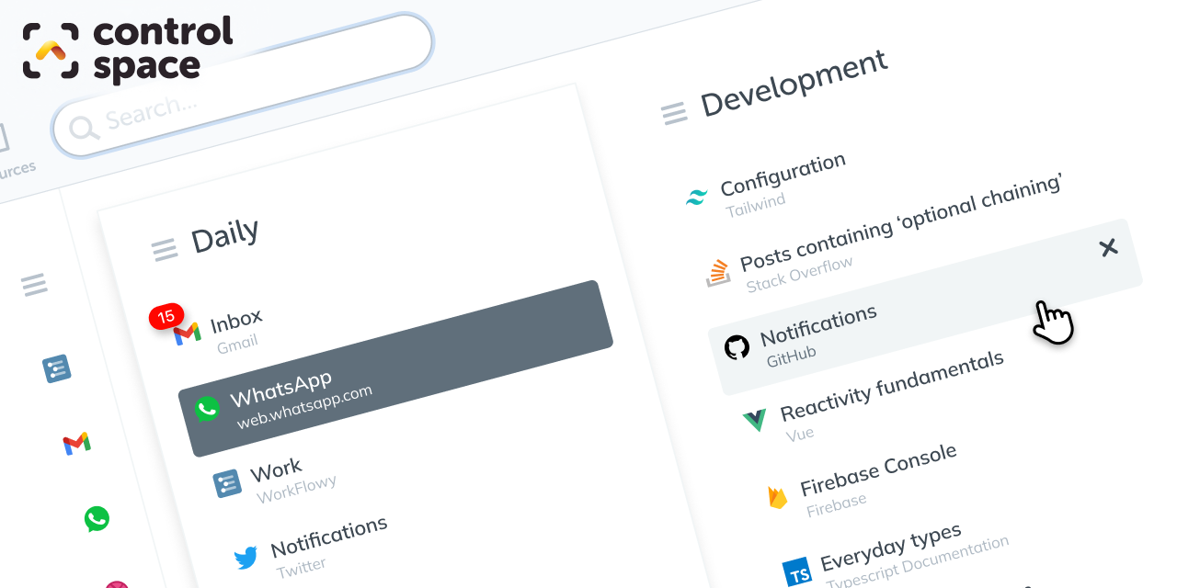The width and height of the screenshot is (1177, 588).
Task: Open Gmail Inbox in Daily panel
Action: click(236, 323)
